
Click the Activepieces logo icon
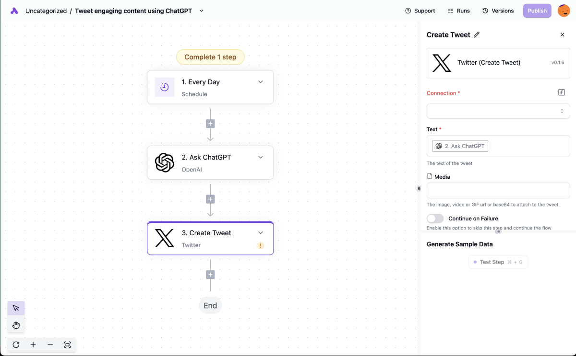(14, 11)
